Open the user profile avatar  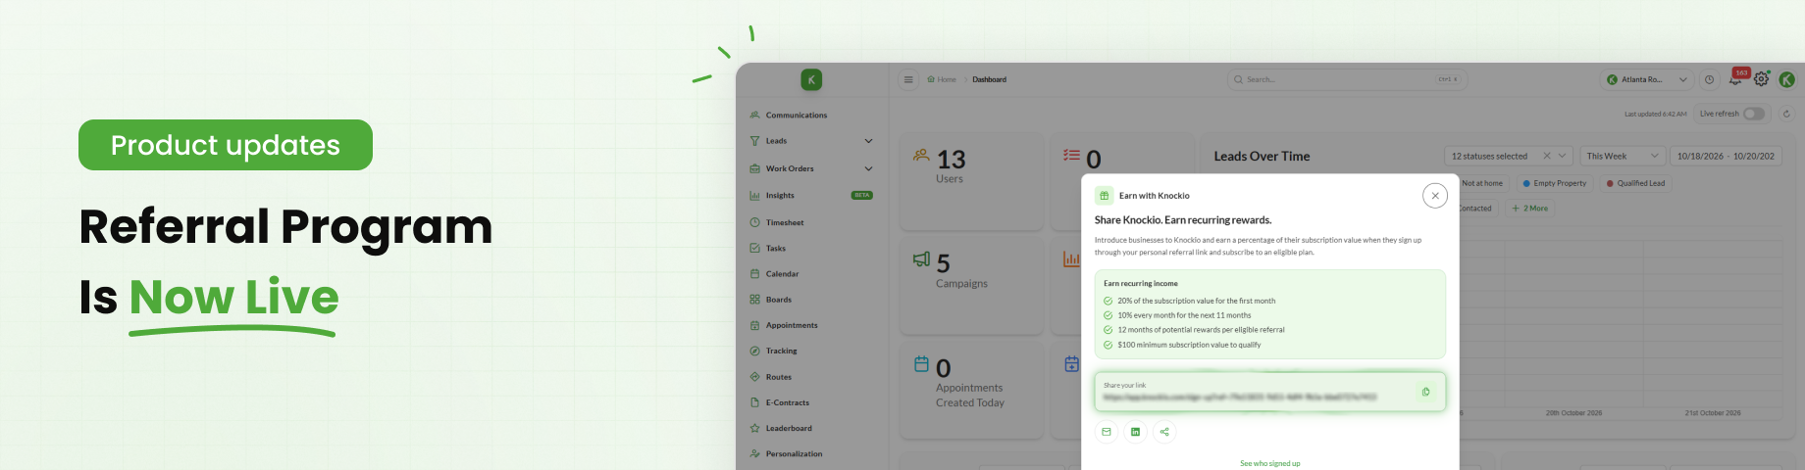(x=1786, y=79)
